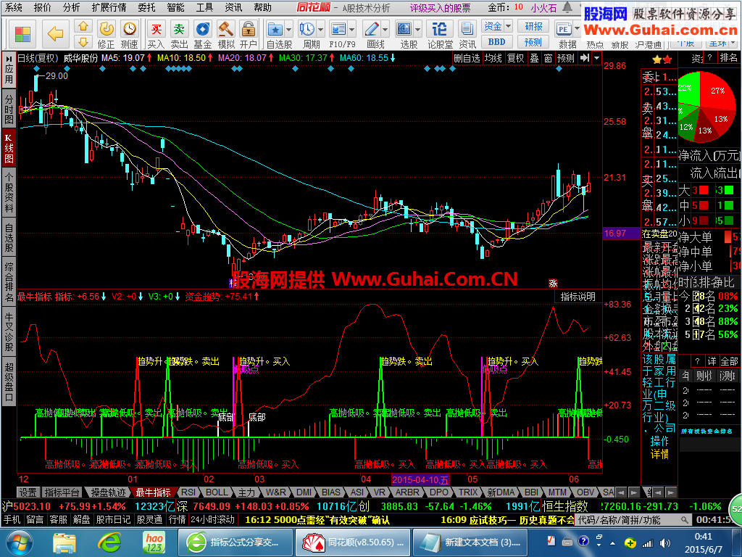Click the bell notification icon

(x=567, y=8)
